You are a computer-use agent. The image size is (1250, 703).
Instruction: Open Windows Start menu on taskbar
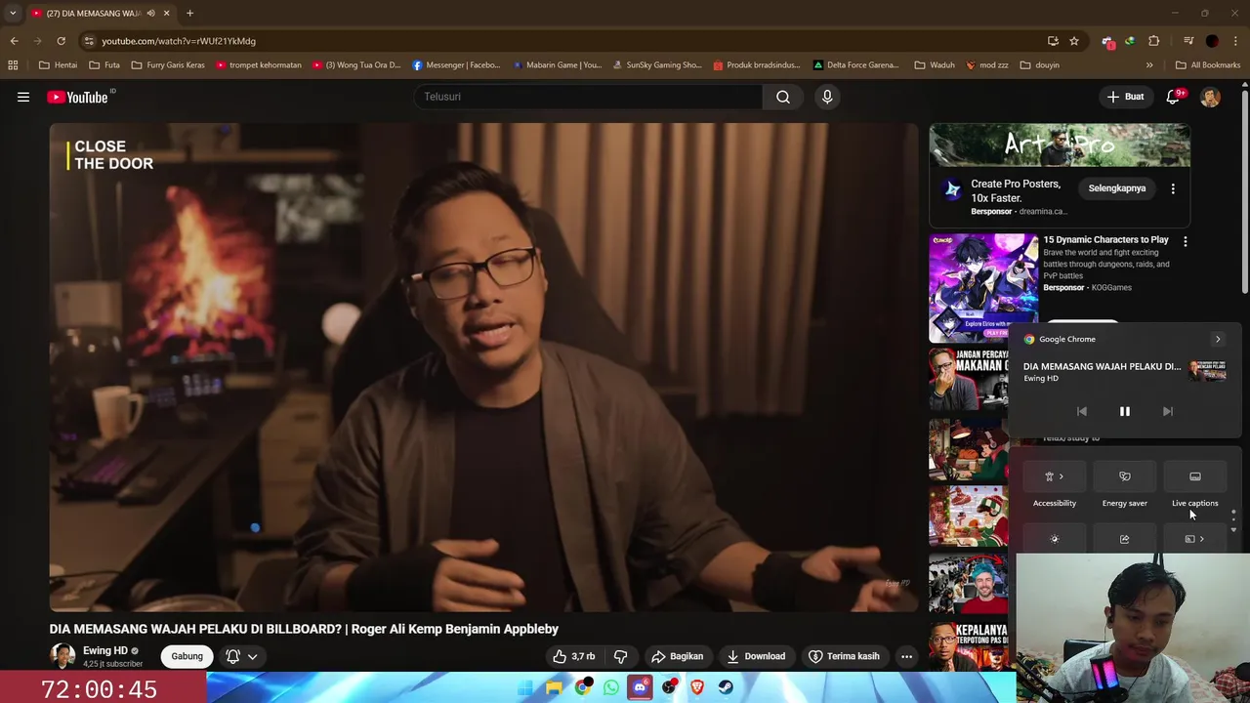coord(525,687)
